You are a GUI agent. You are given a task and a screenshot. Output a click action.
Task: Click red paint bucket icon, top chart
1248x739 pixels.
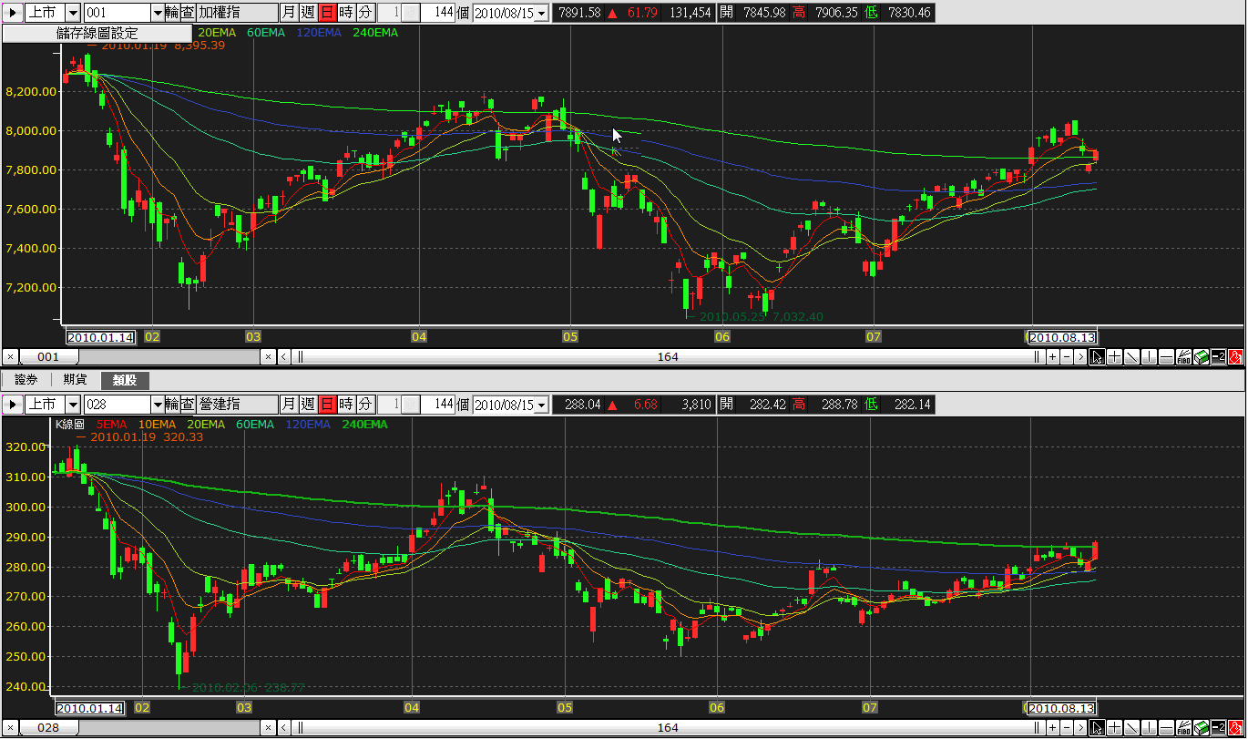[1235, 356]
